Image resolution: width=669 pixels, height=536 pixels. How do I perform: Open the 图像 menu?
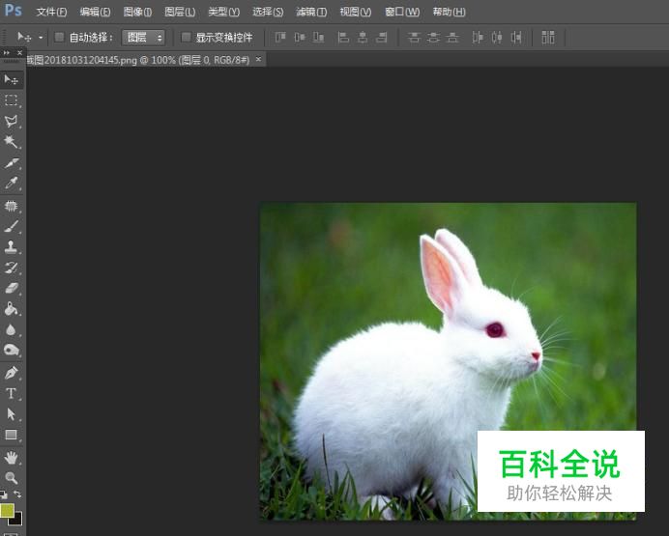(x=137, y=12)
